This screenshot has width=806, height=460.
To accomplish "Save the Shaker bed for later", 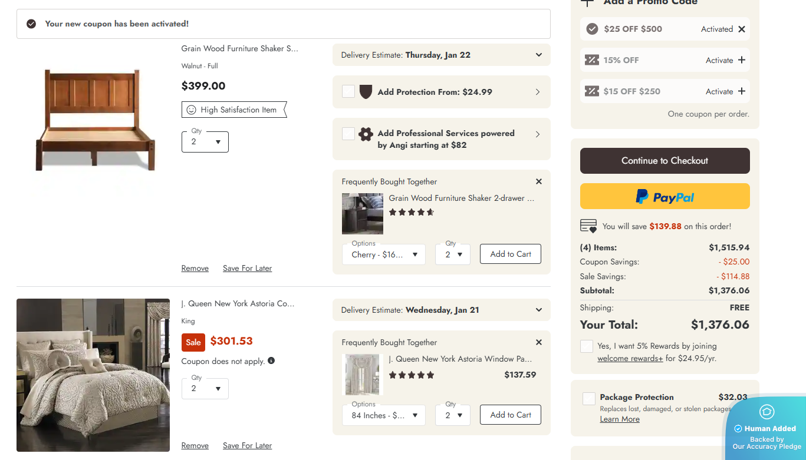I will [247, 269].
